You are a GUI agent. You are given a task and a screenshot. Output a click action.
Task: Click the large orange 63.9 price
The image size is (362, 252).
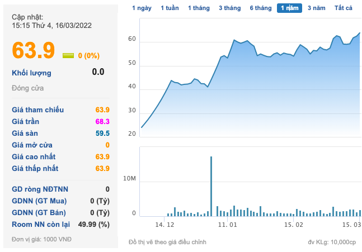point(34,50)
